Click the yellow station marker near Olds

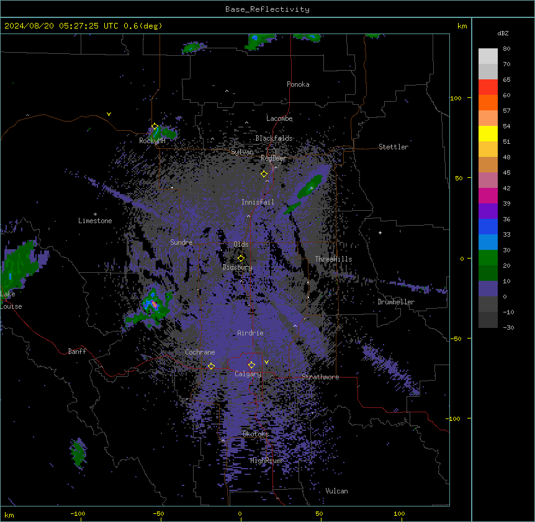tap(241, 258)
